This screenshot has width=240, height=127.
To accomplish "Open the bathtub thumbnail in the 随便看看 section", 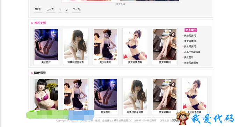I will 106,95.
